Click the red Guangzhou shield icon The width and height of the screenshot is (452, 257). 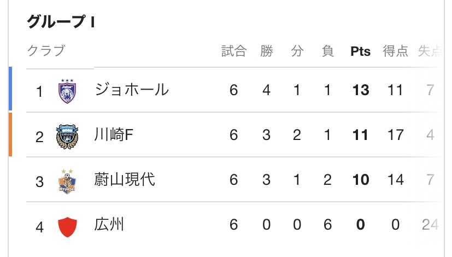pos(68,225)
